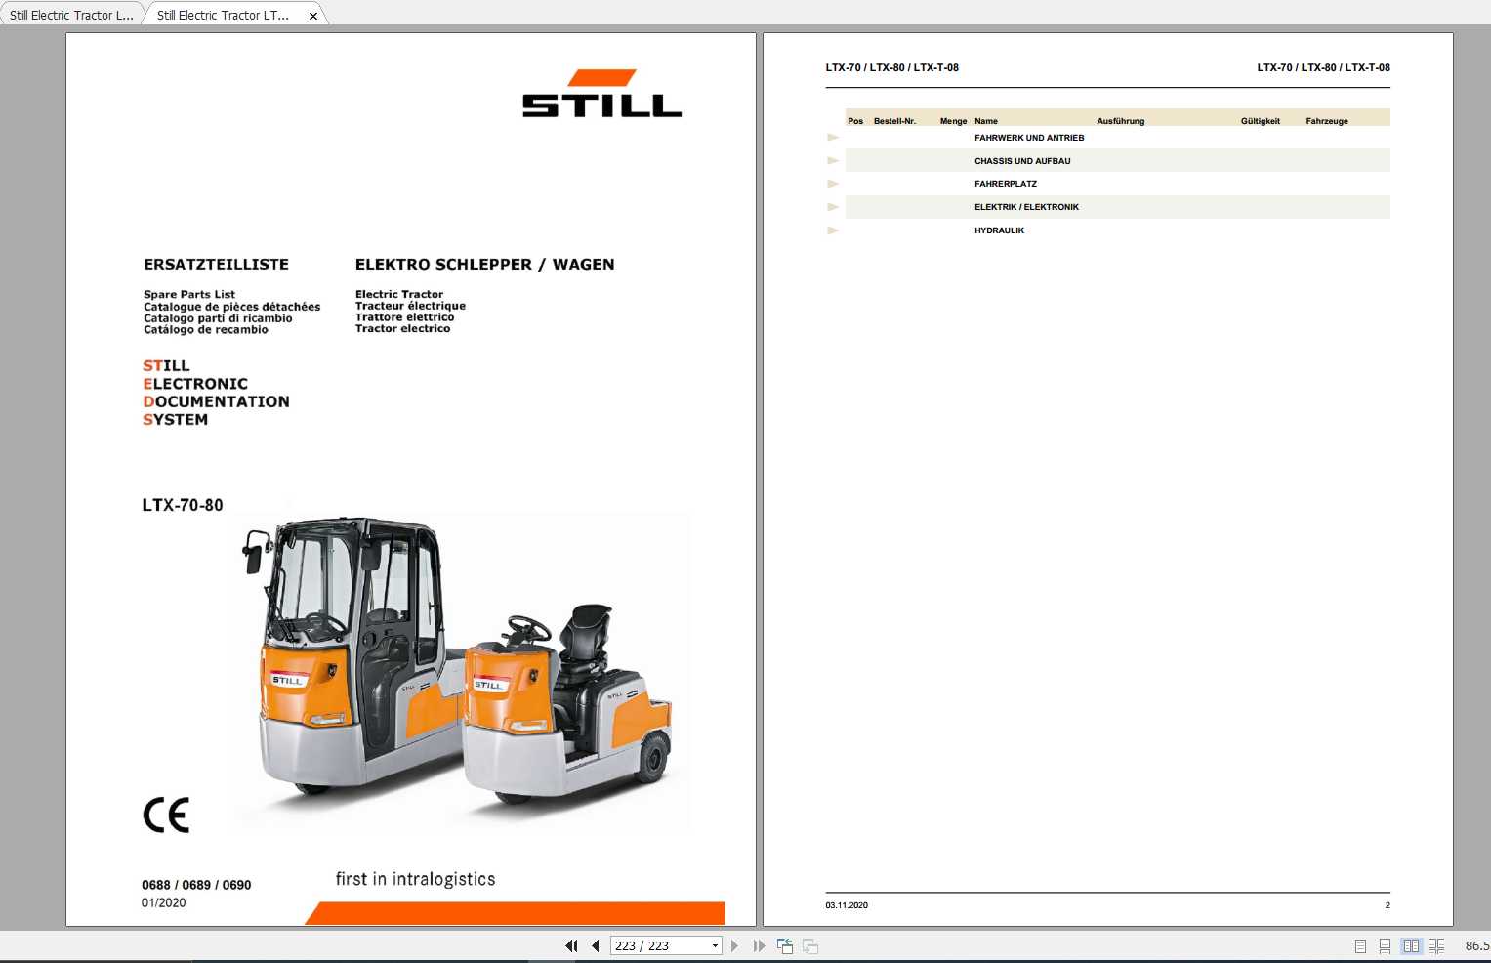Click the 86.5 zoom level control
This screenshot has width=1491, height=963.
[1476, 945]
